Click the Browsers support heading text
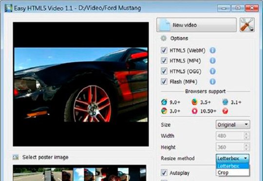The image size is (263, 181). (x=206, y=91)
